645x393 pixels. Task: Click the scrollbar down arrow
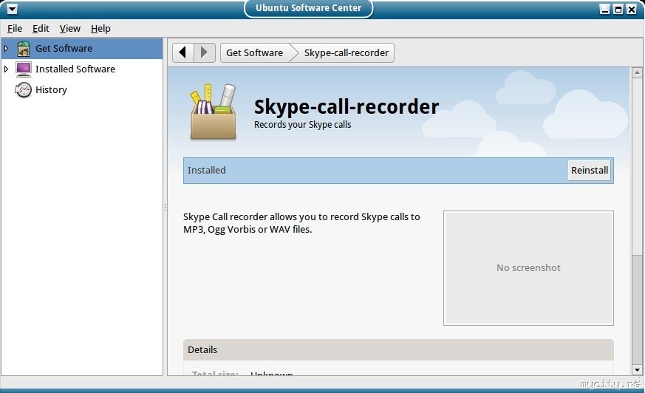[x=637, y=370]
